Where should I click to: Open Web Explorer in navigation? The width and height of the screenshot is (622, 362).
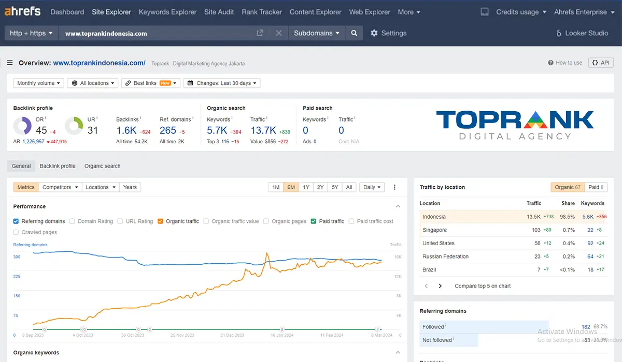point(370,12)
